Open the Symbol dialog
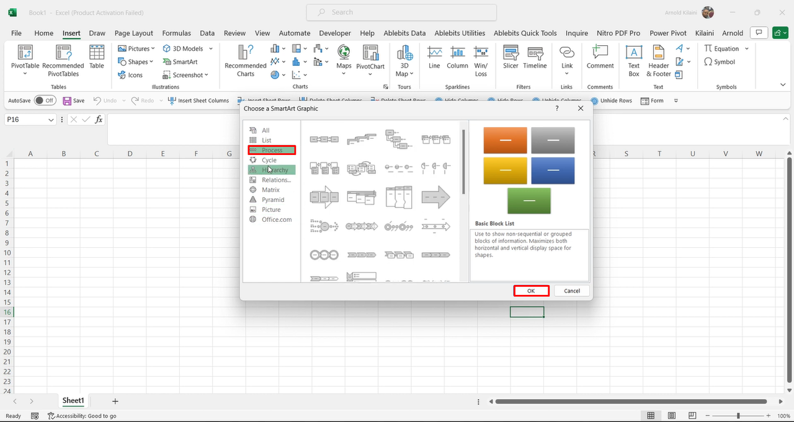 720,62
